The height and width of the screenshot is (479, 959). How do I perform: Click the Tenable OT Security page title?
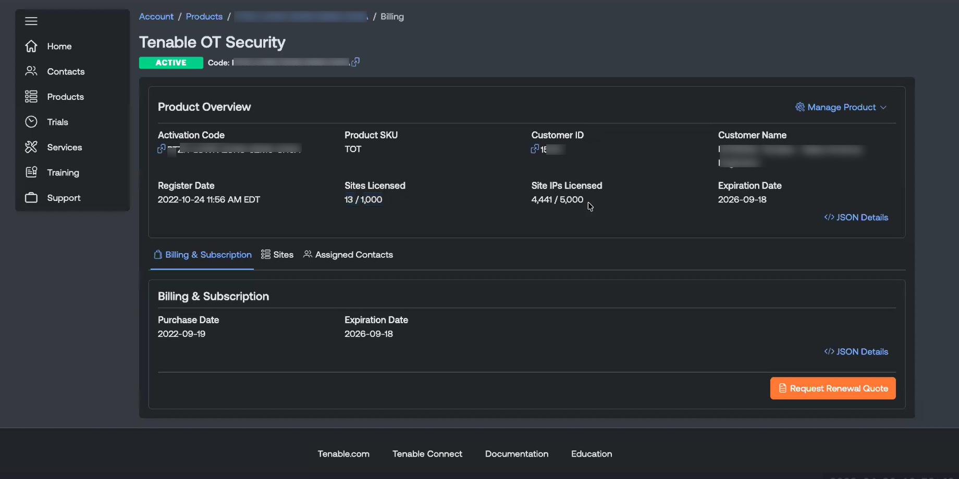(212, 42)
